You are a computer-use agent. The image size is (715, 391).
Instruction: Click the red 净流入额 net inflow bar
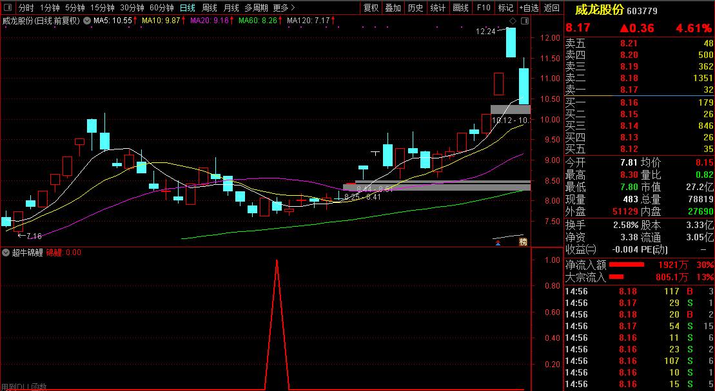tap(627, 265)
